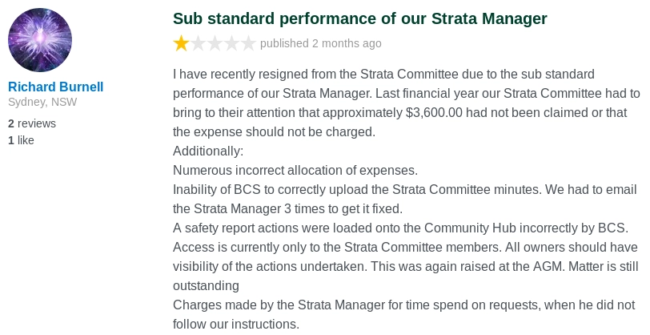Click the sentence starting Charges made by
650x335 pixels.
(x=403, y=314)
